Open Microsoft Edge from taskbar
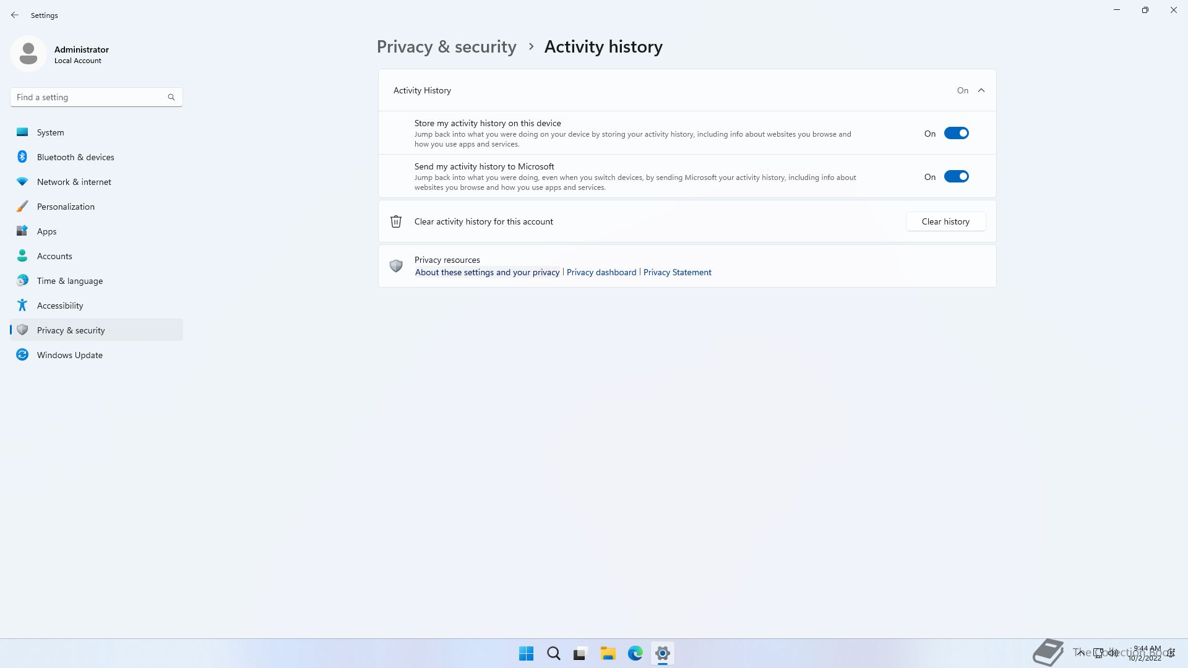The height and width of the screenshot is (668, 1188). [635, 653]
